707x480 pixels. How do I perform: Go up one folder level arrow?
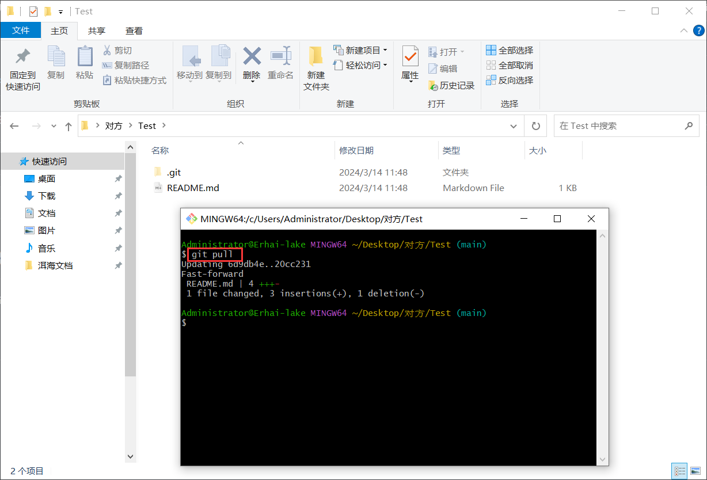[x=69, y=126]
